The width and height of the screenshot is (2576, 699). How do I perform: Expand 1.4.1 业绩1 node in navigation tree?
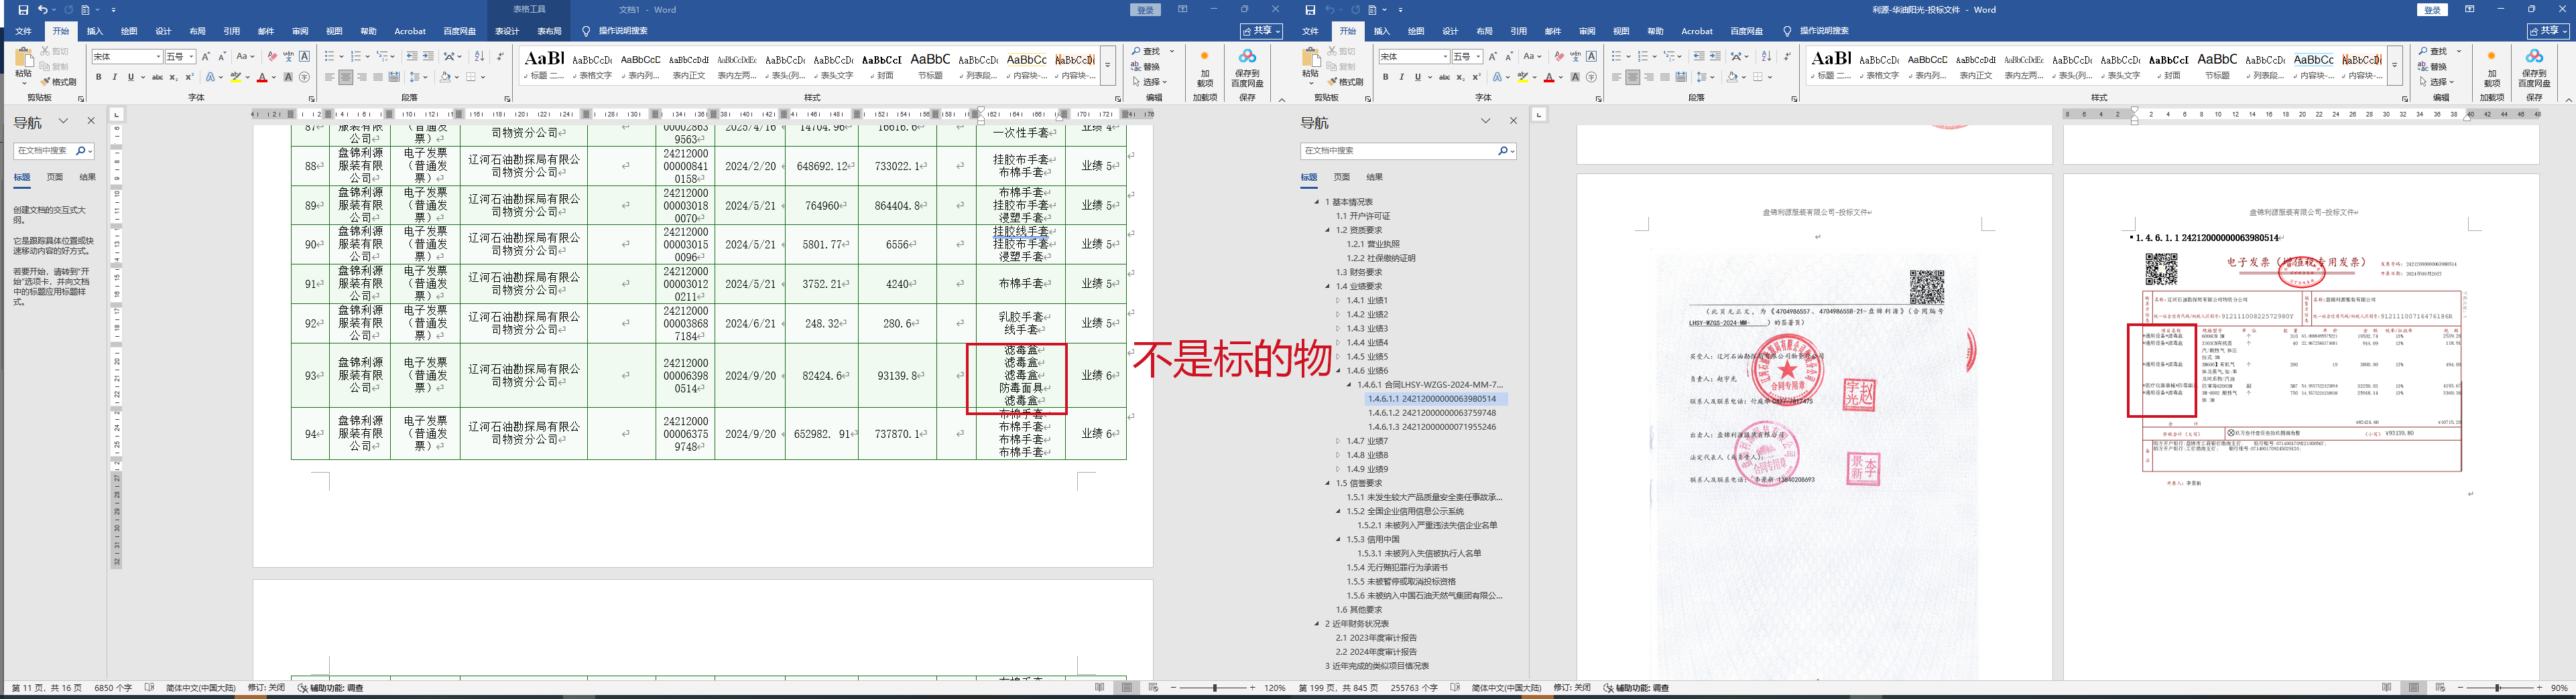[1339, 301]
